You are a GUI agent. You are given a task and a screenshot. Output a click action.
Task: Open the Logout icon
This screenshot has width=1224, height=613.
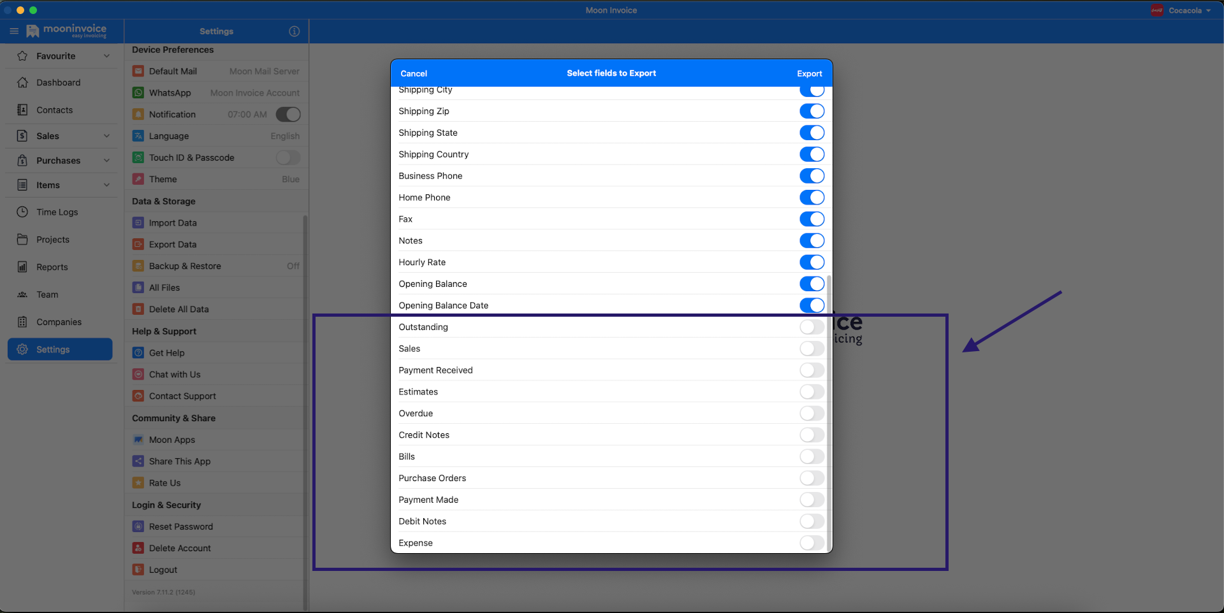(138, 569)
